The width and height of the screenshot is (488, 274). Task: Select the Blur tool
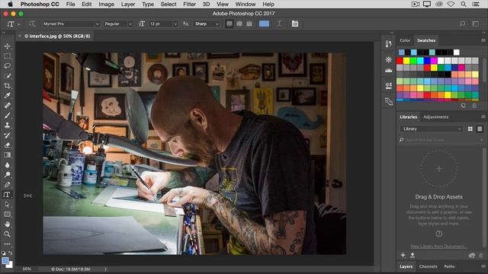tap(7, 164)
